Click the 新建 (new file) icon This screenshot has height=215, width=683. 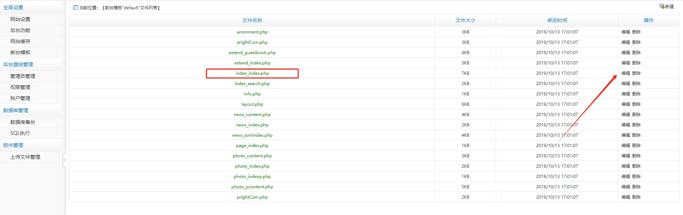(662, 6)
